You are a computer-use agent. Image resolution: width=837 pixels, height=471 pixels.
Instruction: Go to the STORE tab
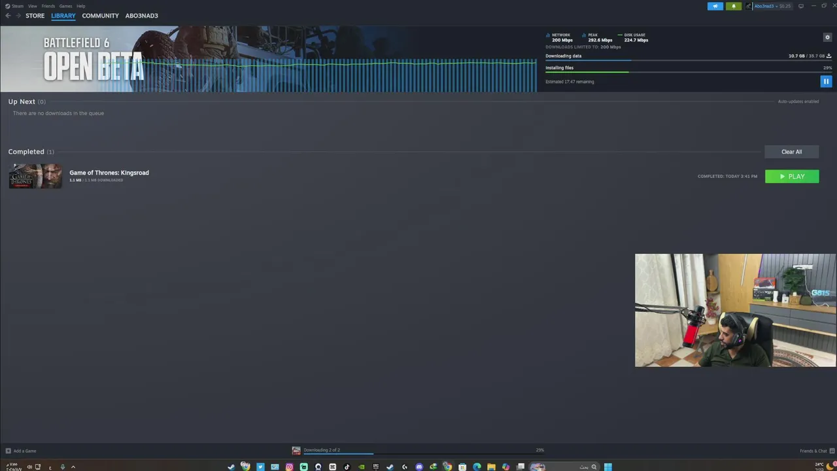35,16
